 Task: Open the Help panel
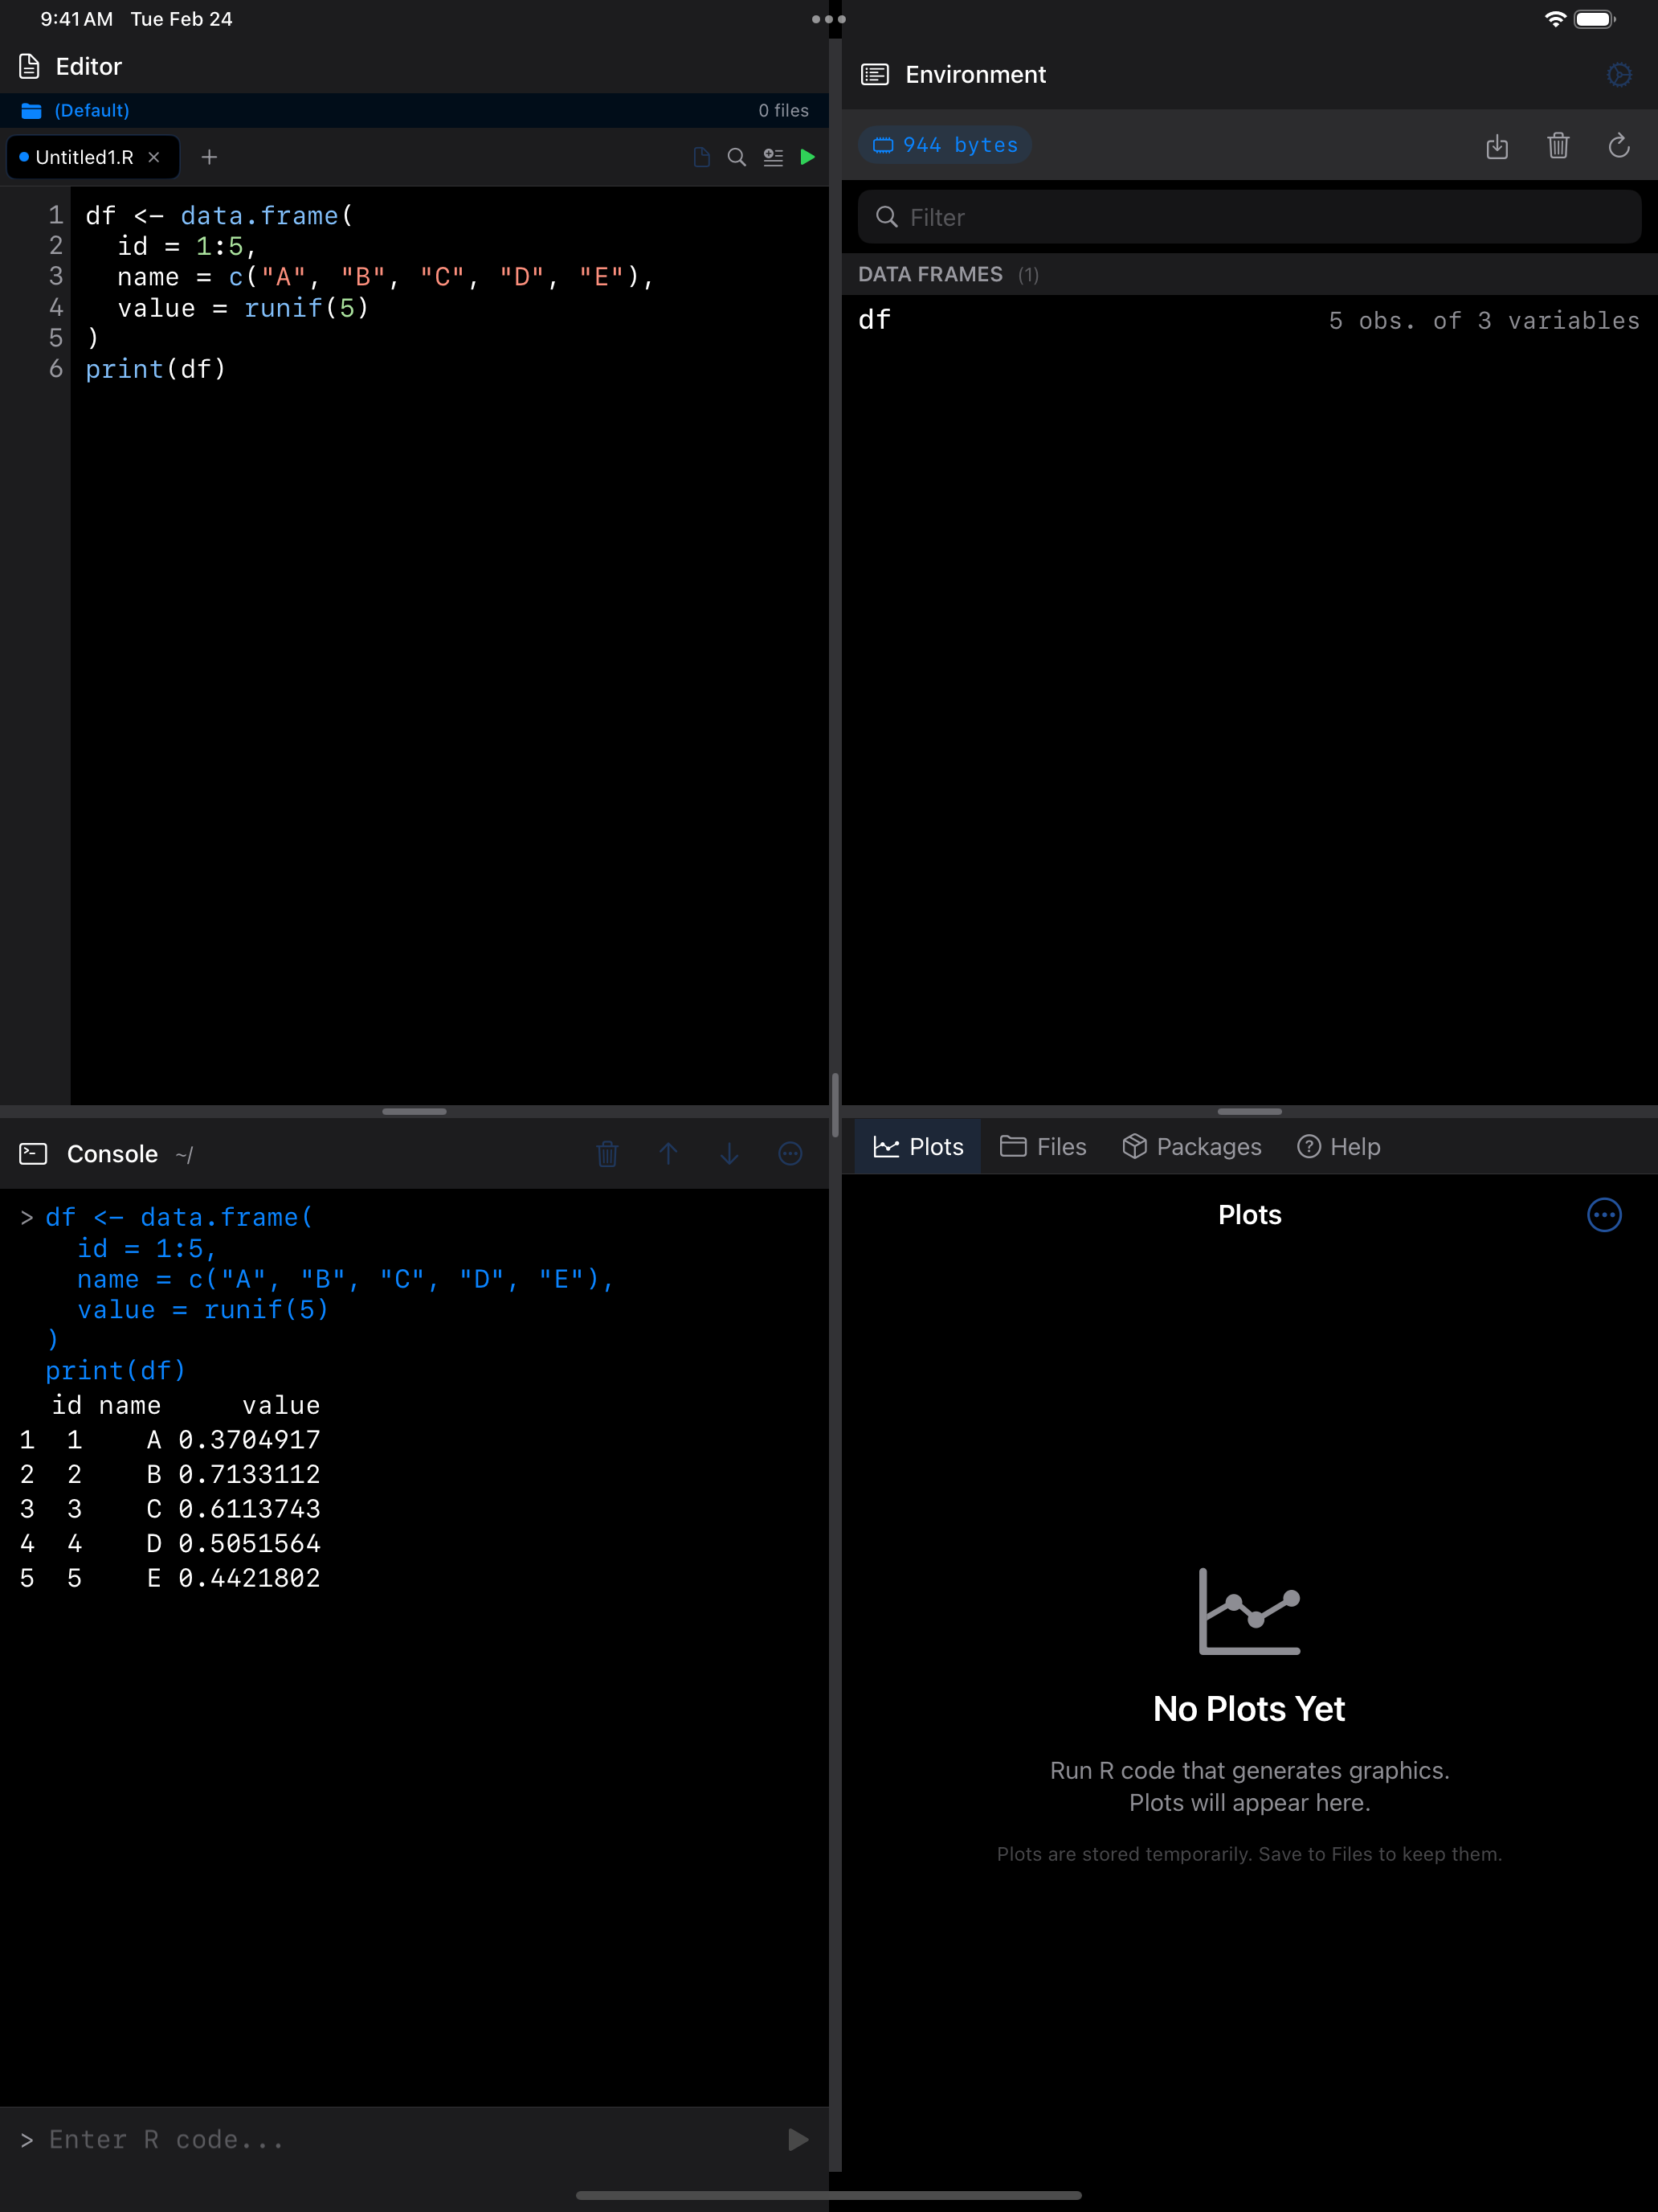pos(1338,1146)
